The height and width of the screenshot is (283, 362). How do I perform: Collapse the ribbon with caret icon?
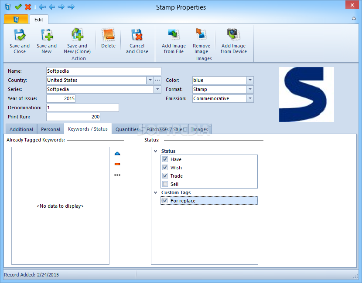(354, 18)
